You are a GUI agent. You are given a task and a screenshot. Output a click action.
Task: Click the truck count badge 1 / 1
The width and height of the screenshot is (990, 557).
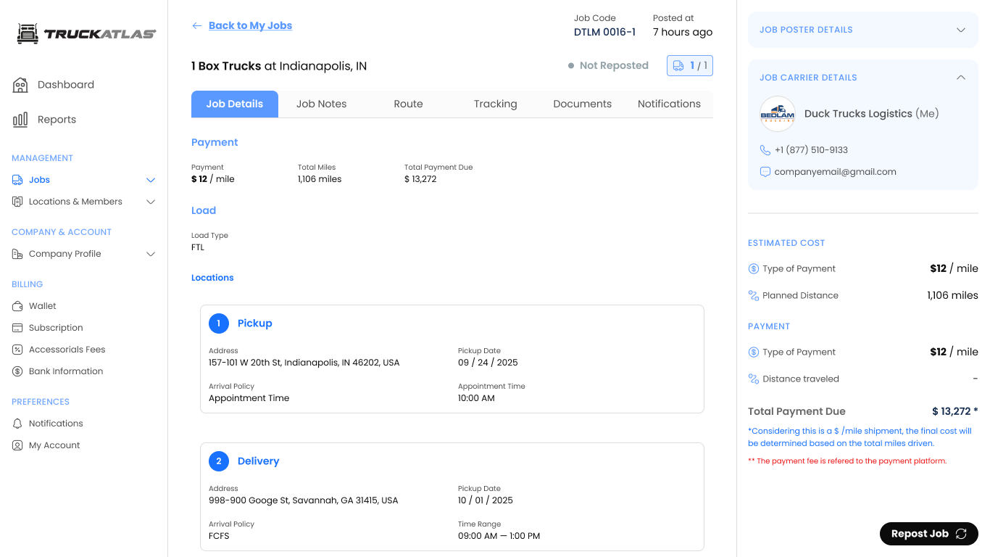(690, 65)
